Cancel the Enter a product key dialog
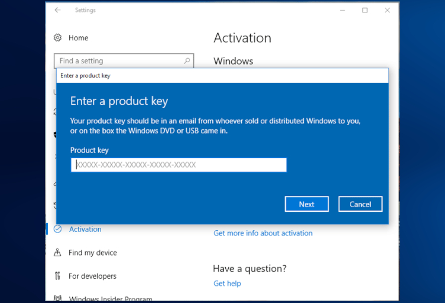445x303 pixels. click(360, 204)
